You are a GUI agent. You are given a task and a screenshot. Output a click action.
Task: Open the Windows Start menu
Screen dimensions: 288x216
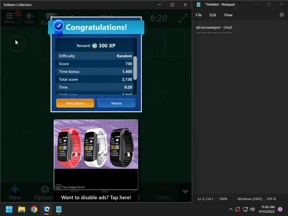(x=9, y=209)
